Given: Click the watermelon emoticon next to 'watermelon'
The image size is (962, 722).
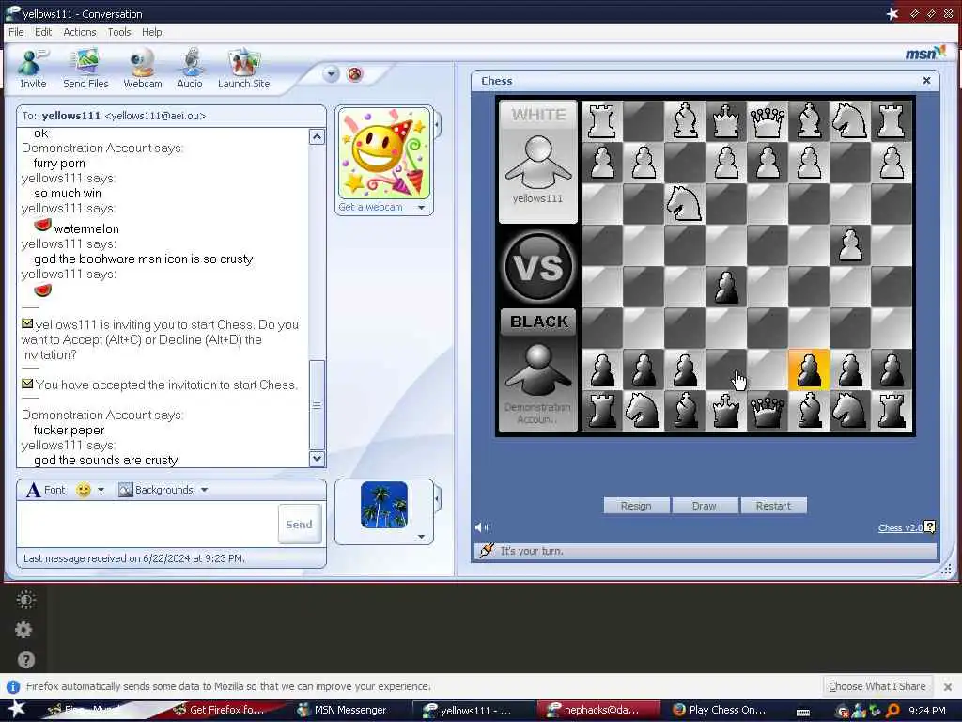Looking at the screenshot, I should coord(42,225).
